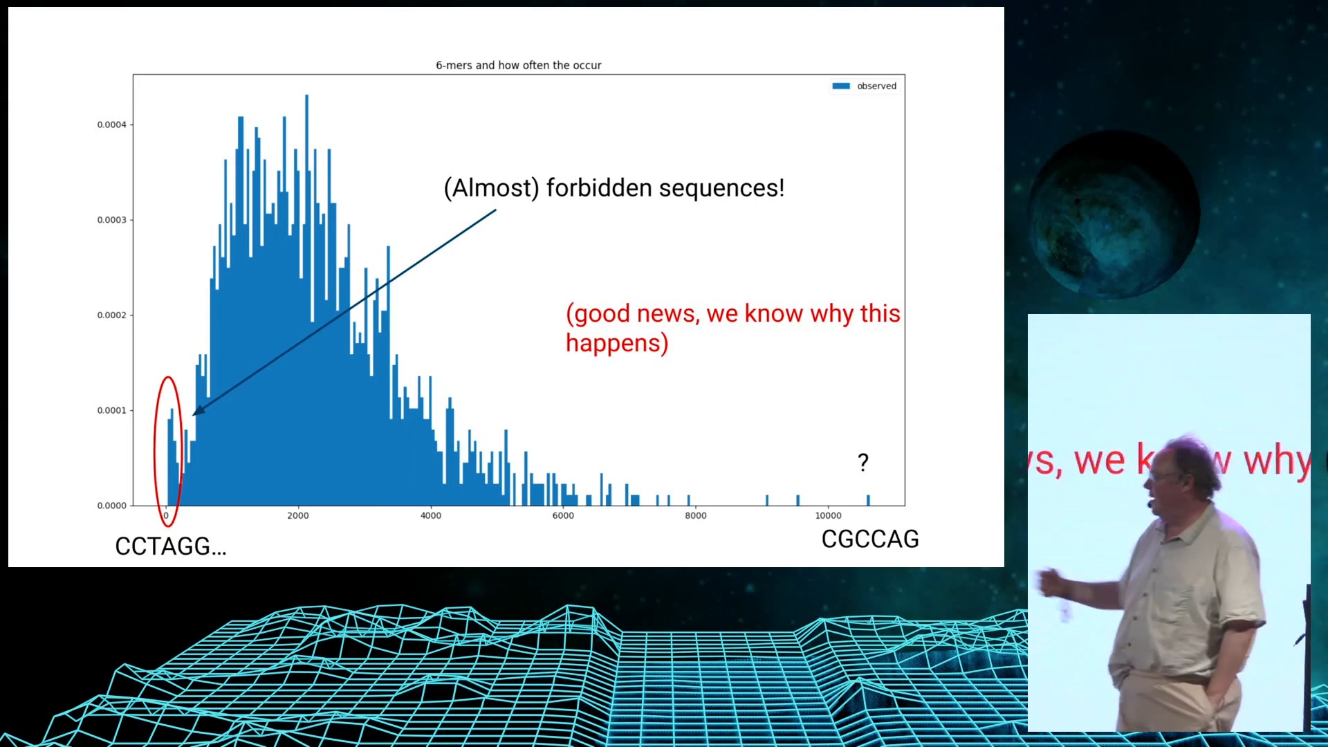Click the y-axis tick label 0.0003

[111, 220]
